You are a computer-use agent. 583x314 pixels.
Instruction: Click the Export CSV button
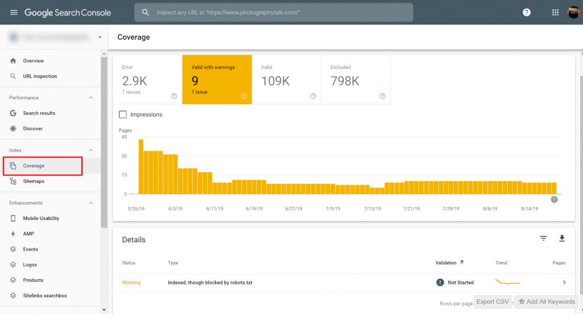point(493,302)
